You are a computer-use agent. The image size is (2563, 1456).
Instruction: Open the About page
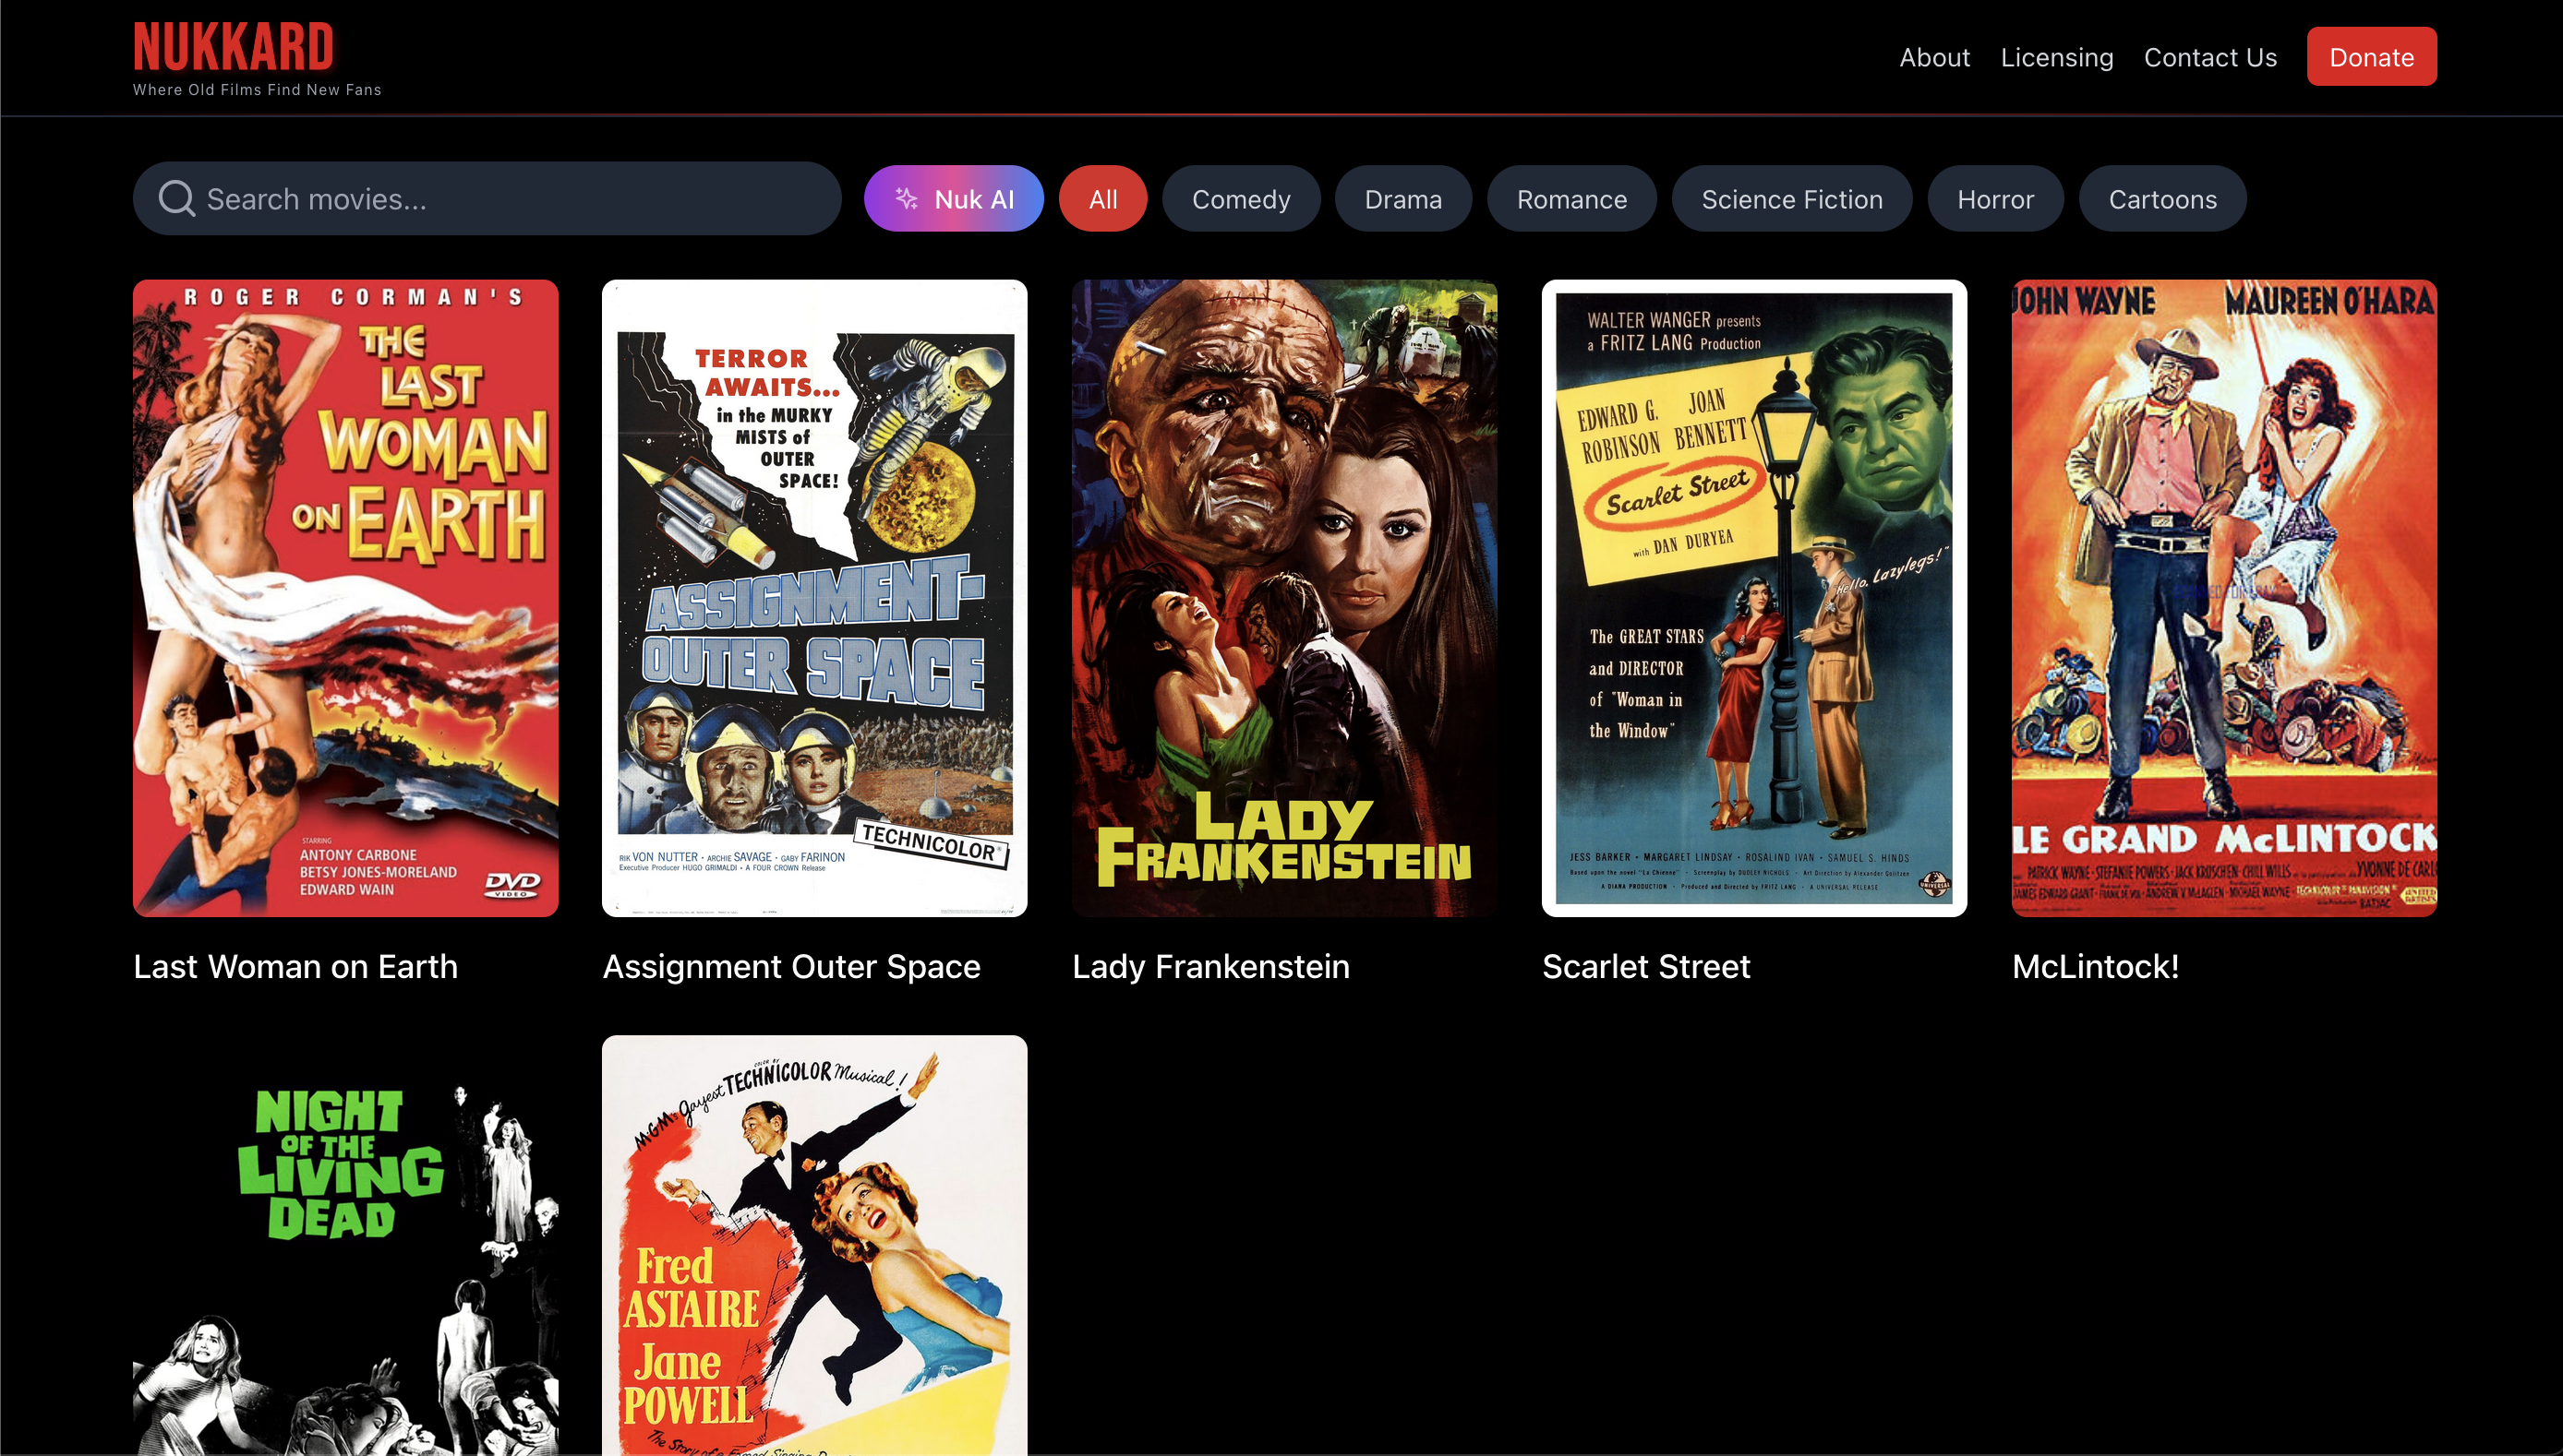coord(1933,57)
